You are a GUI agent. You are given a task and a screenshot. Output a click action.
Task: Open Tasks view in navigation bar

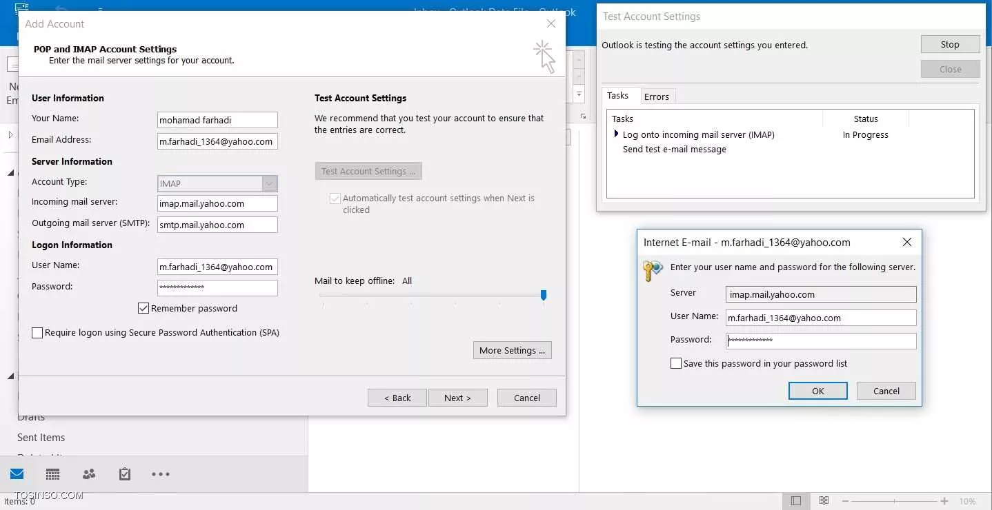tap(125, 474)
